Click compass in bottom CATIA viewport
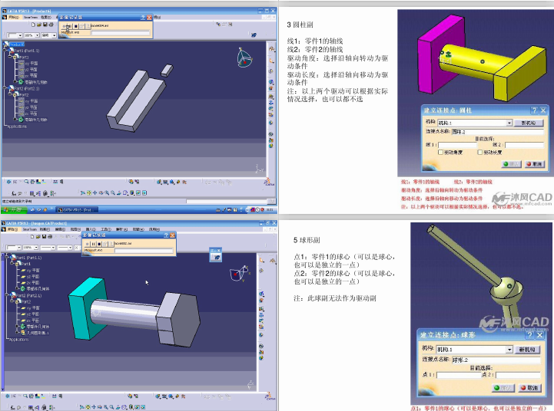 [240, 274]
